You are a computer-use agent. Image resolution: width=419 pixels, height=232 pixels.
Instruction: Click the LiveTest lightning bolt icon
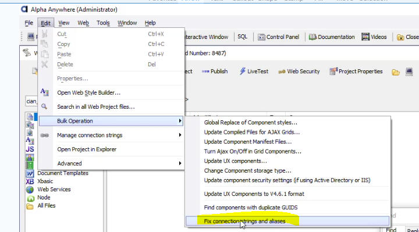(x=242, y=71)
